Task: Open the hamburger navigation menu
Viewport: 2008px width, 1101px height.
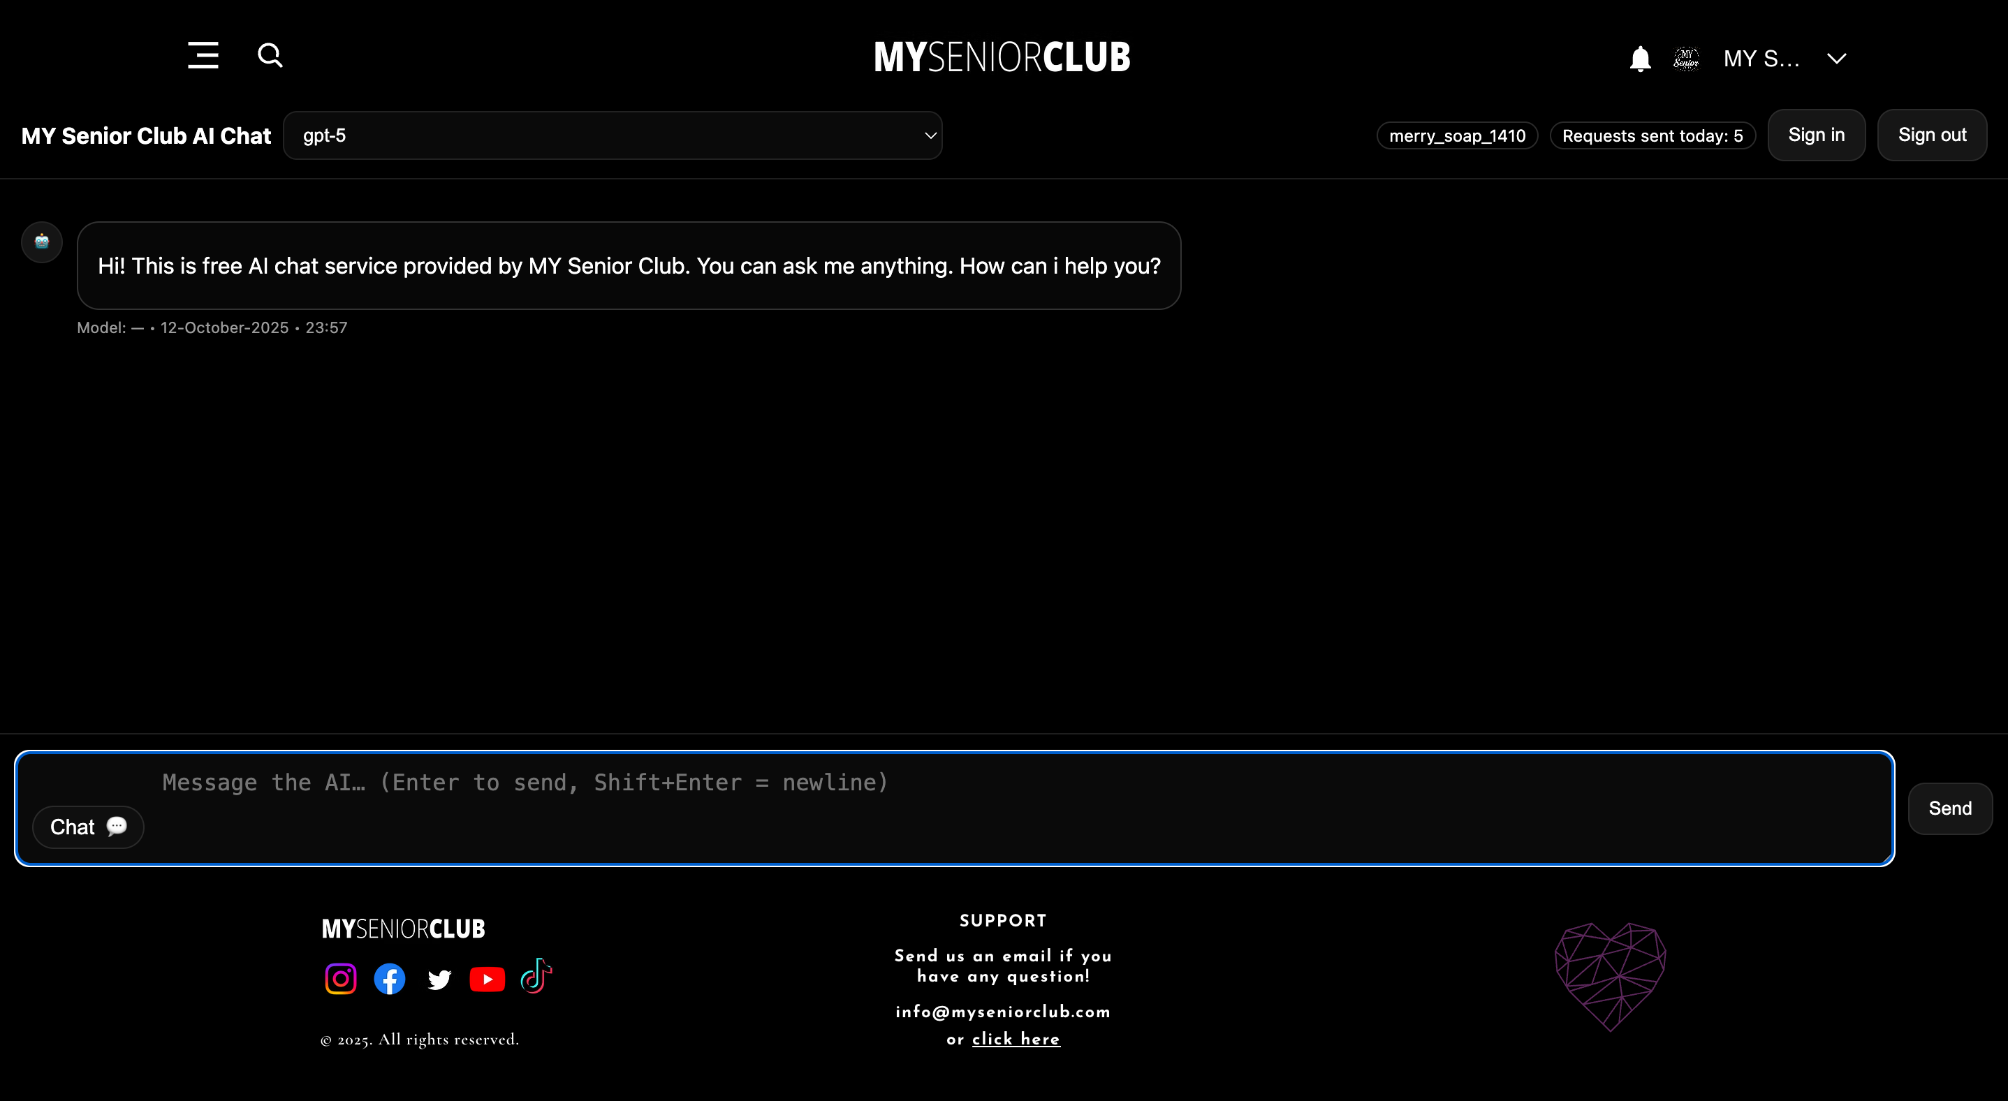Action: tap(203, 55)
